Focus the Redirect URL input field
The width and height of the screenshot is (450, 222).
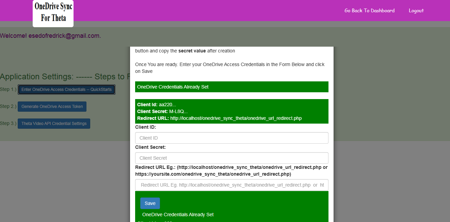point(232,185)
